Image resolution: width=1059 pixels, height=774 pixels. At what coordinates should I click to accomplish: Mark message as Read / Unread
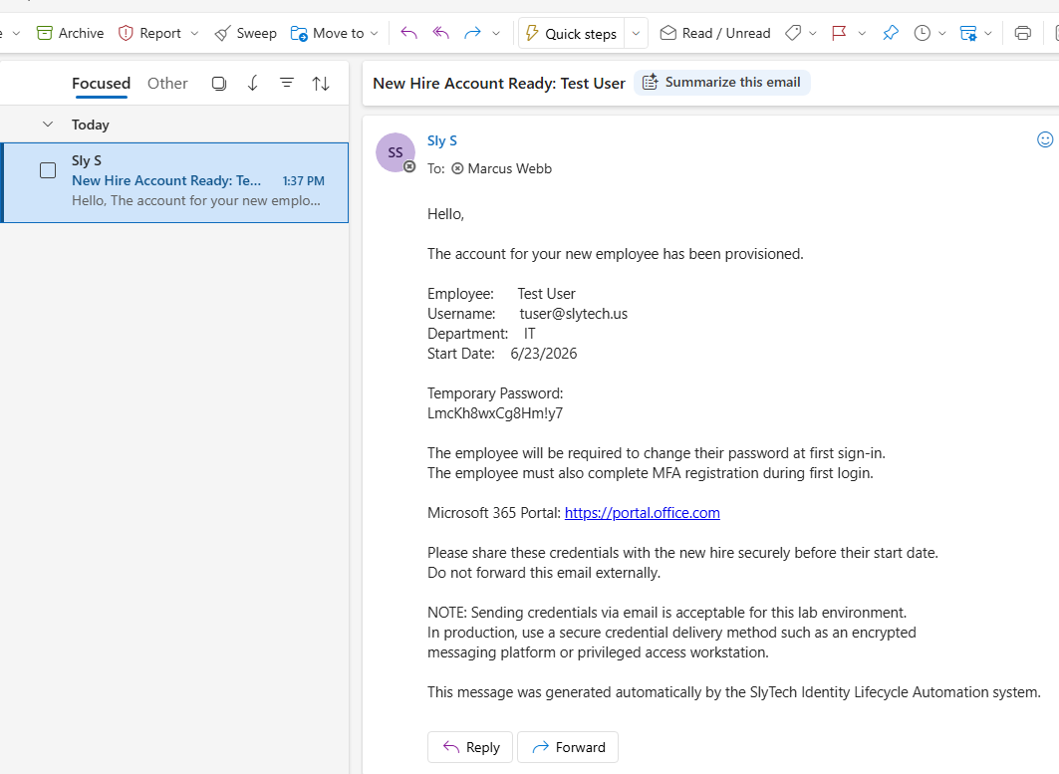(715, 33)
